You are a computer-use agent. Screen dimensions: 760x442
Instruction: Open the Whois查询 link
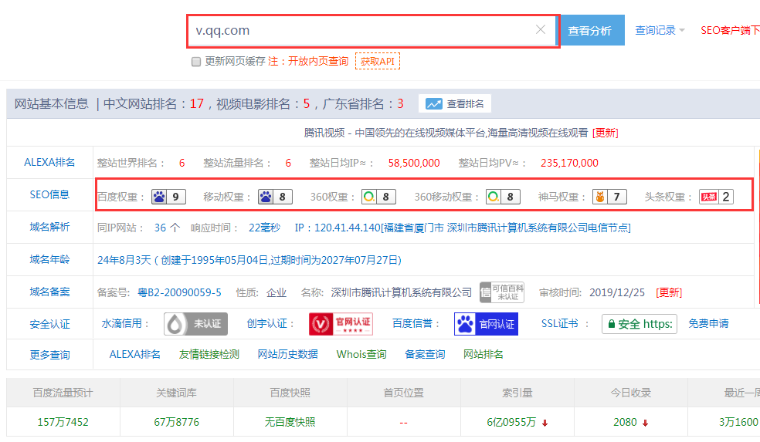[x=361, y=355]
